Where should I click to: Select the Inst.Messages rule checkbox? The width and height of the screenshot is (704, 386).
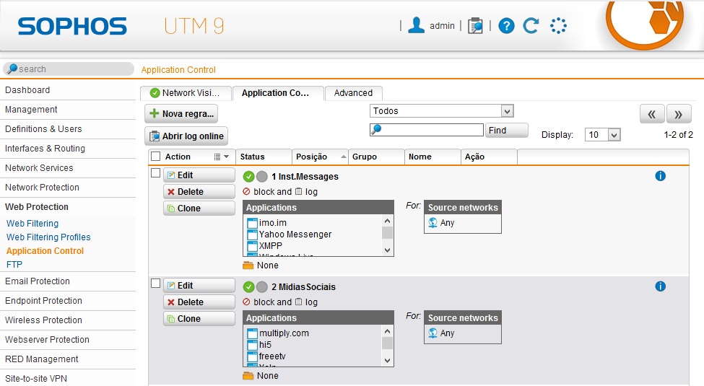tap(156, 173)
